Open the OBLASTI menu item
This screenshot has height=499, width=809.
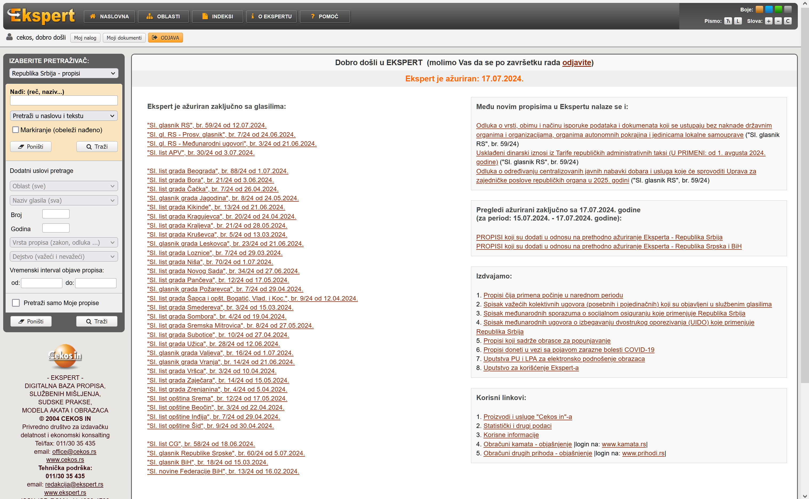[x=163, y=16]
